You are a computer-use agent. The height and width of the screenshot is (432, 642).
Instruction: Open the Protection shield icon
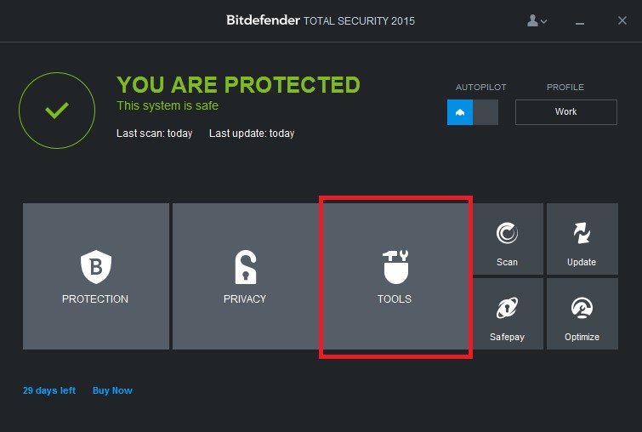[x=96, y=266]
